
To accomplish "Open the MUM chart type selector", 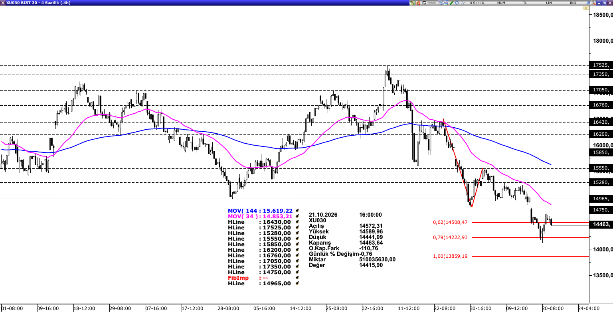I will tap(501, 3).
